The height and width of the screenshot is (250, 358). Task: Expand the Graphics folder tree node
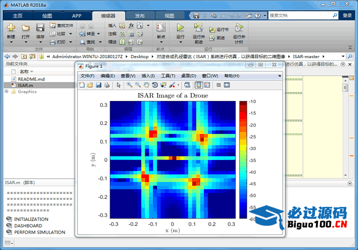pos(7,91)
